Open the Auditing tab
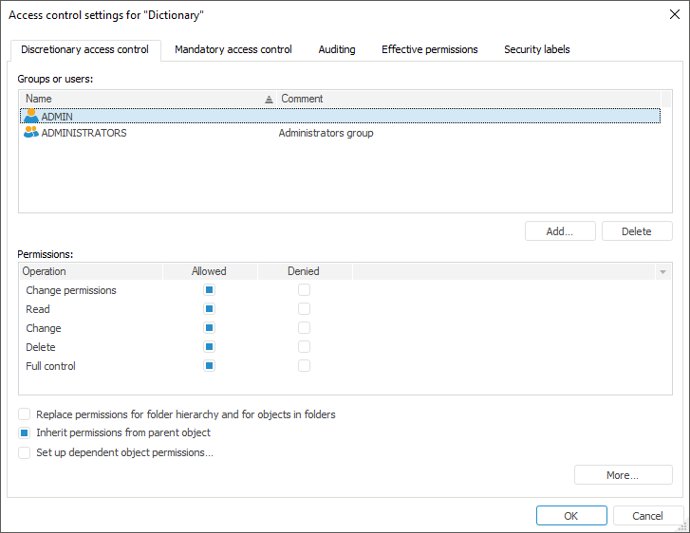The image size is (690, 533). tap(337, 49)
